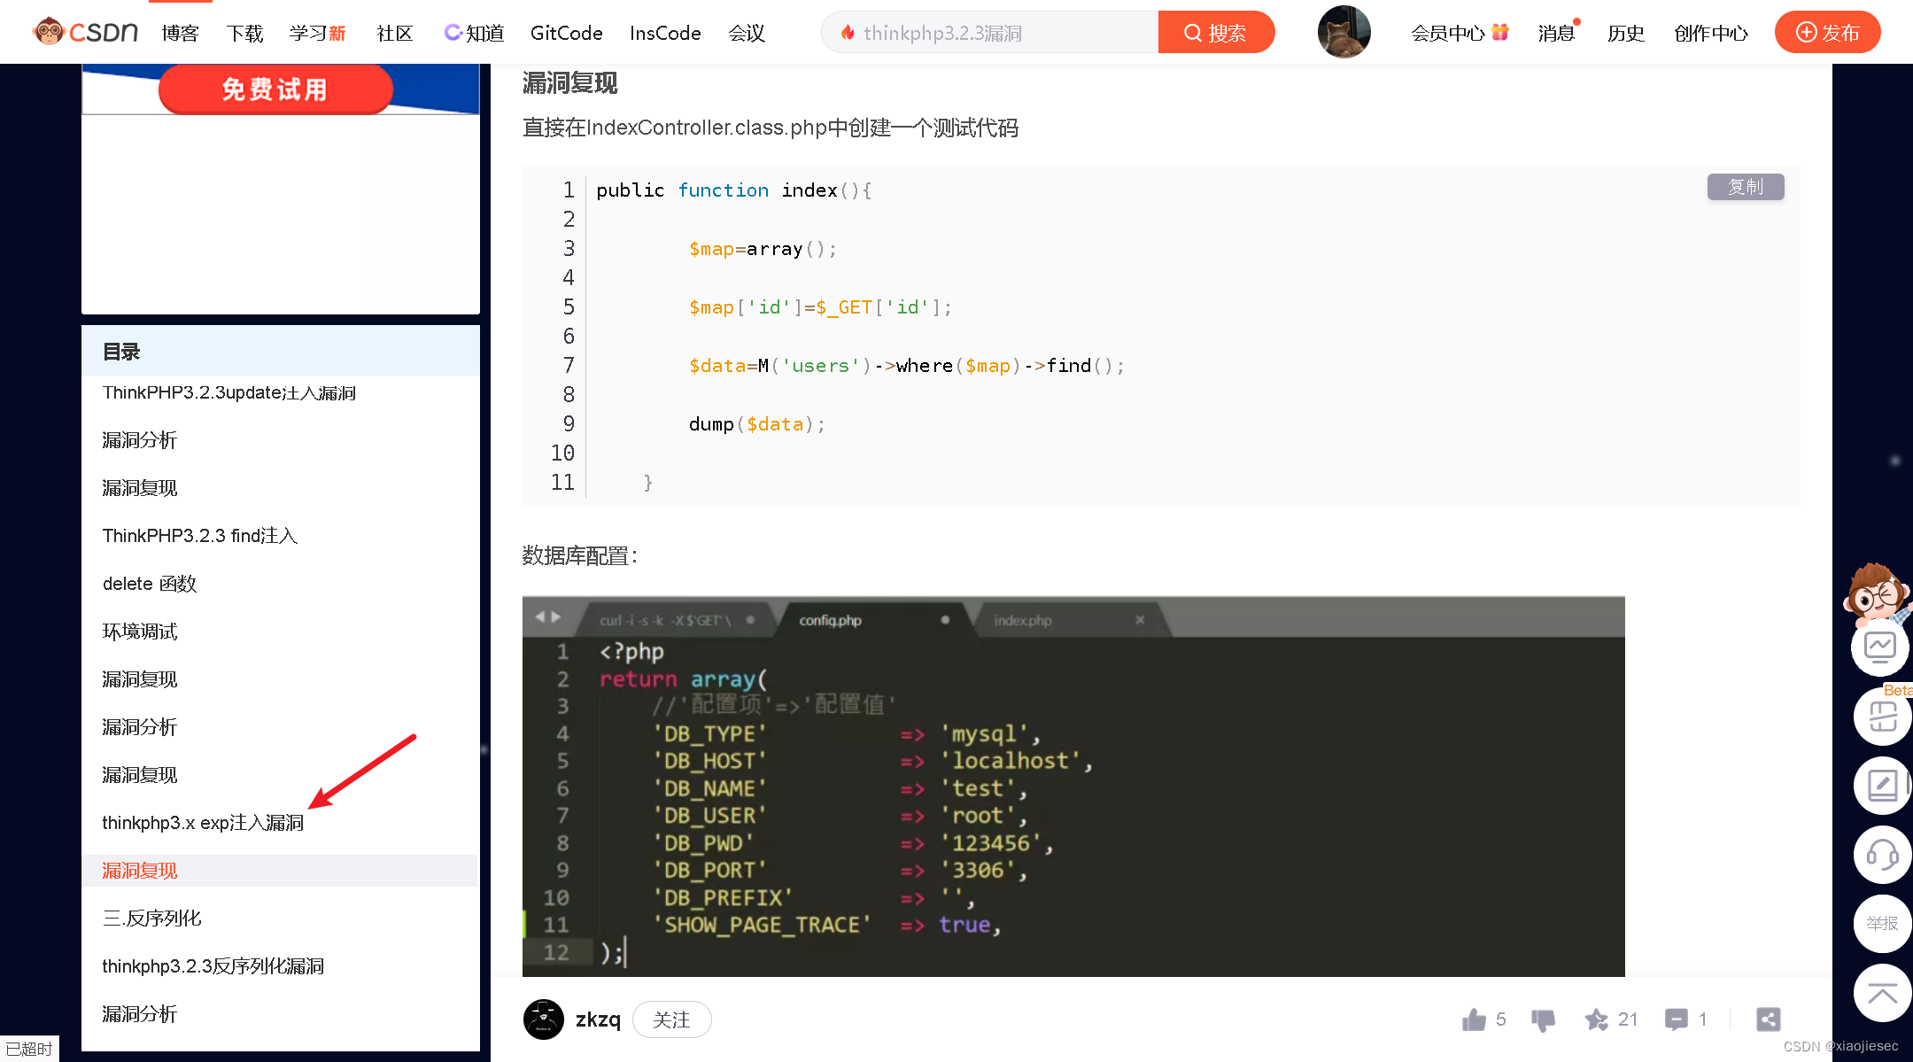This screenshot has height=1062, width=1913.
Task: Click the thumbs-up like icon
Action: click(x=1474, y=1019)
